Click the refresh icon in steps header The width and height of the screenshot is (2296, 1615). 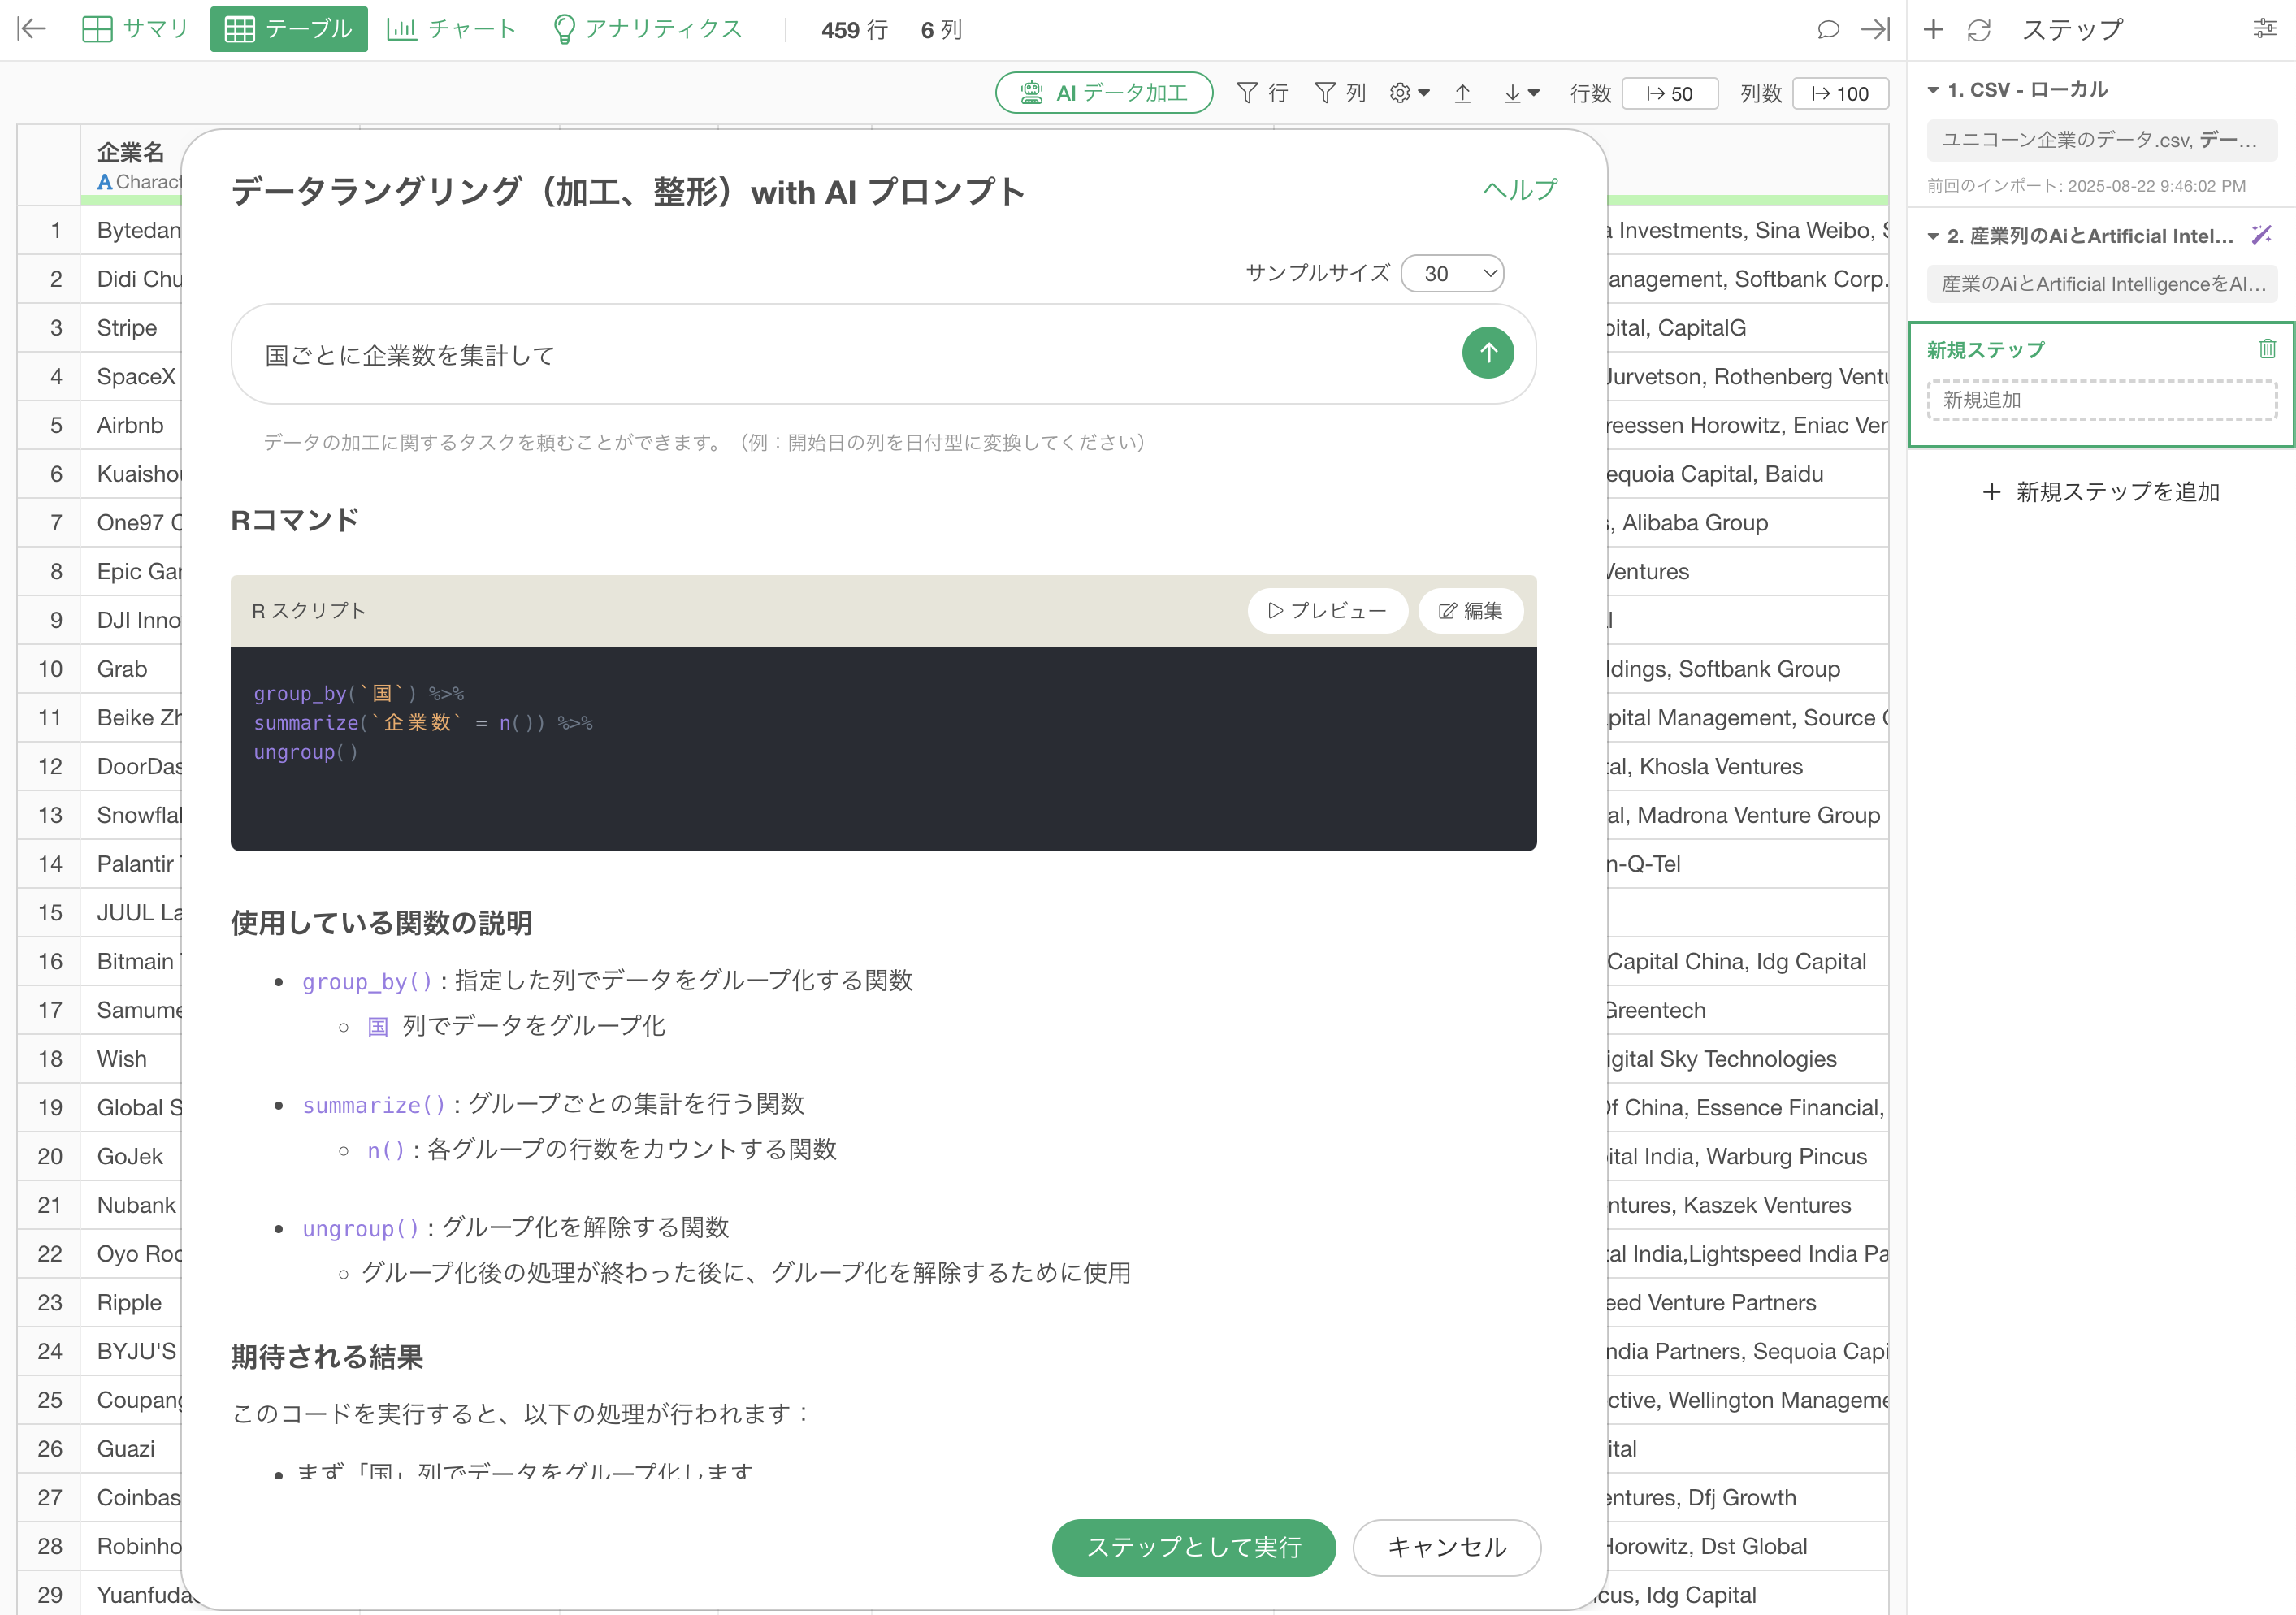click(x=1979, y=30)
